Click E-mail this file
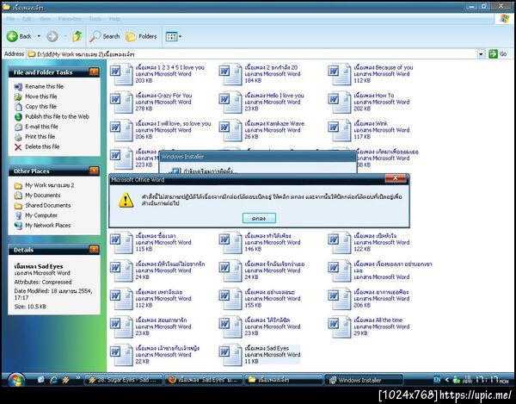Image resolution: width=516 pixels, height=404 pixels. 36,127
